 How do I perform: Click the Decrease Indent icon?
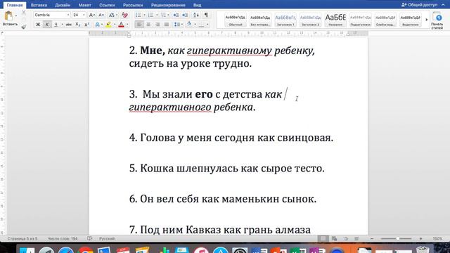pyautogui.click(x=176, y=15)
